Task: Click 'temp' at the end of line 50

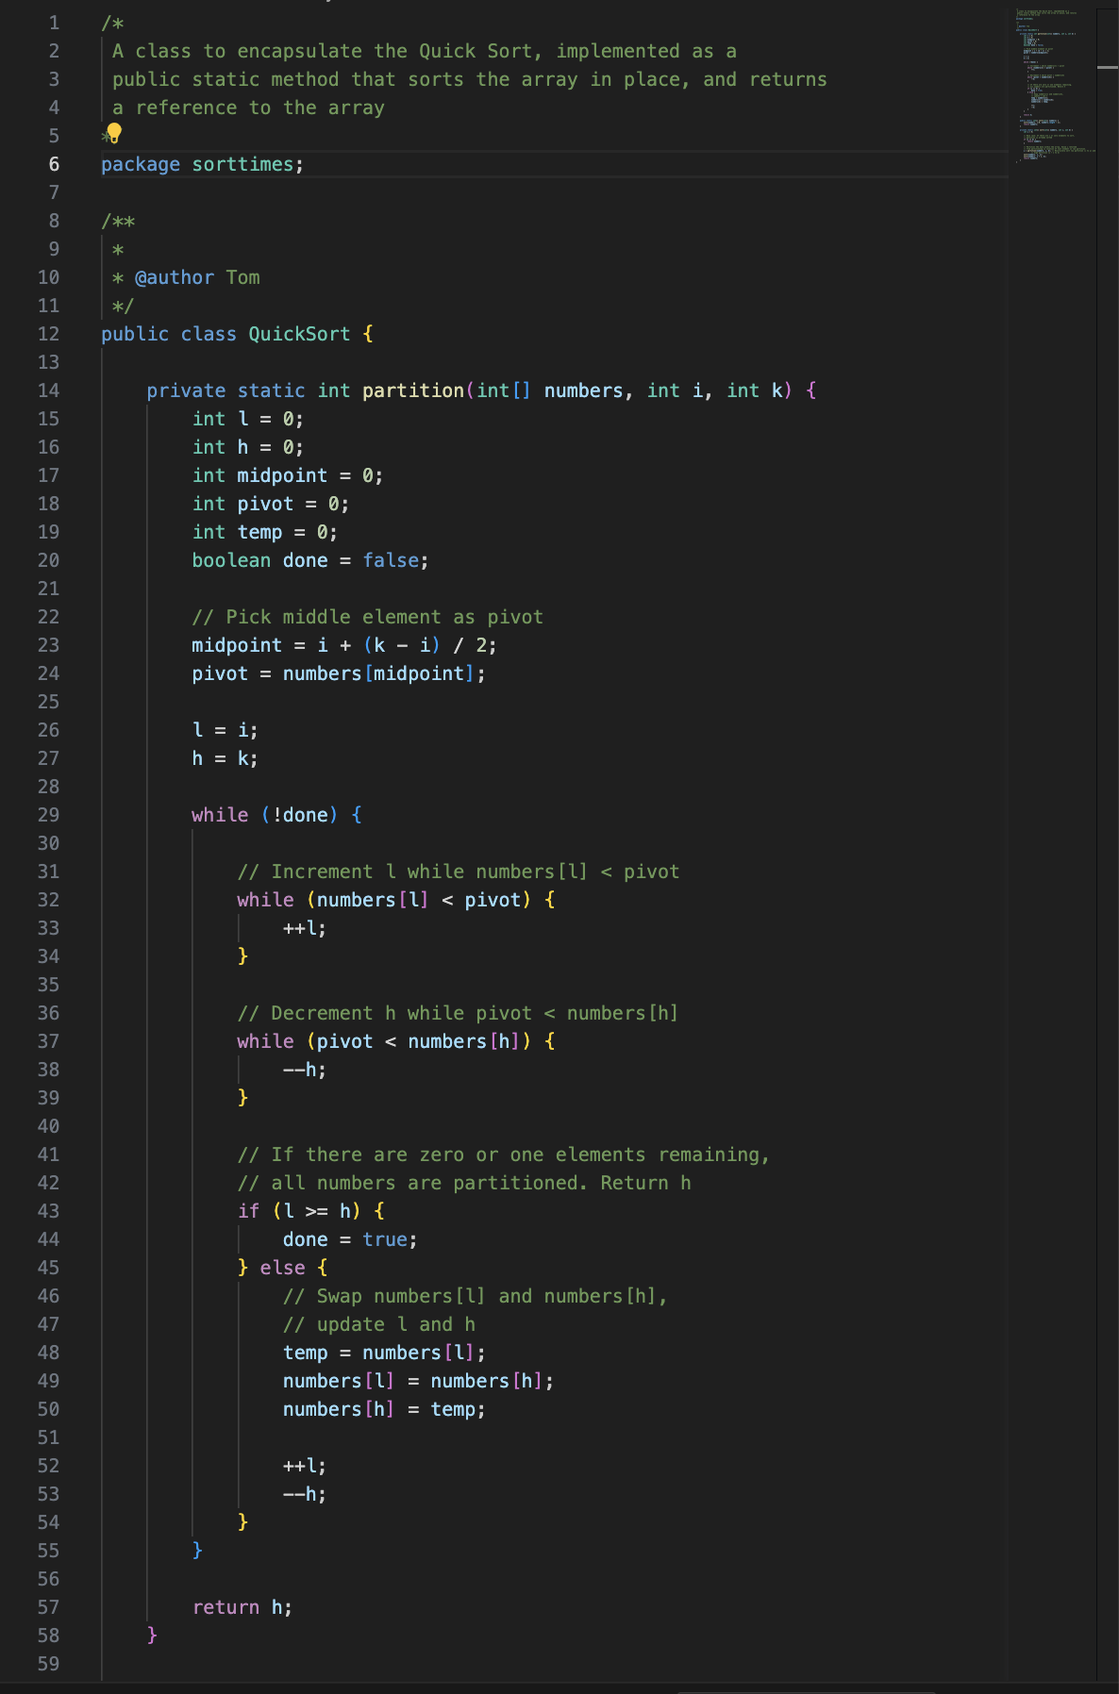Action: tap(453, 1409)
